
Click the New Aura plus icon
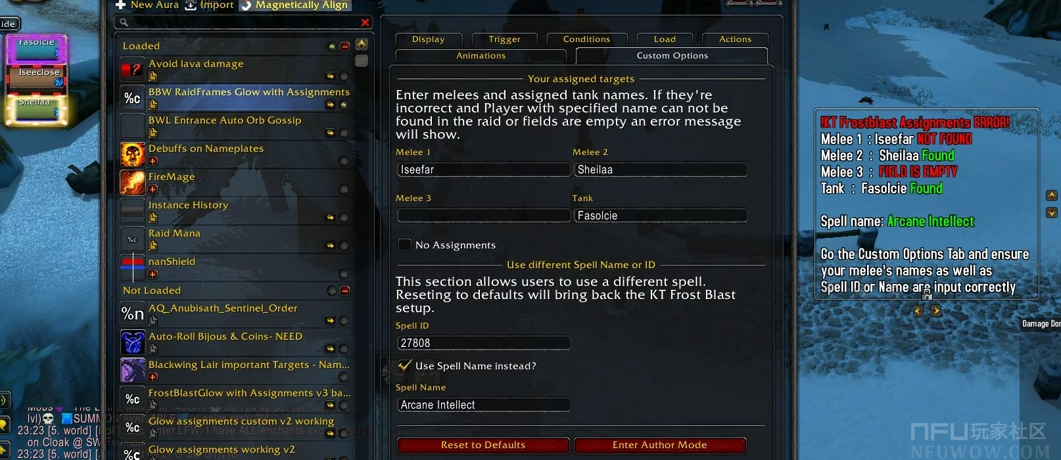120,5
